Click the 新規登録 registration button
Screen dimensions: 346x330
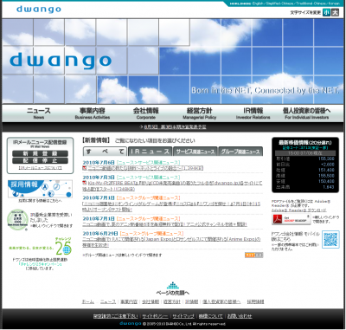[40, 153]
